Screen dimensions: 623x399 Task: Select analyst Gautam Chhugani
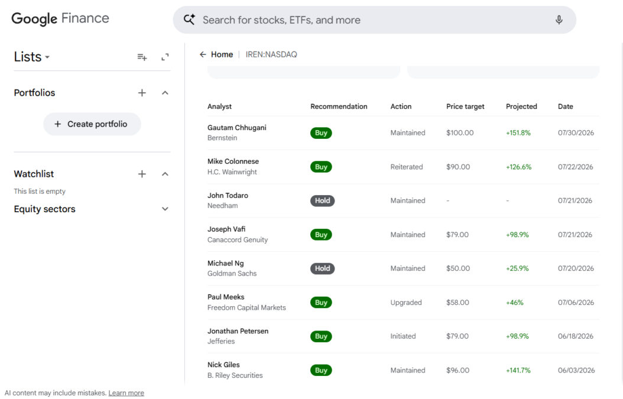pyautogui.click(x=237, y=128)
